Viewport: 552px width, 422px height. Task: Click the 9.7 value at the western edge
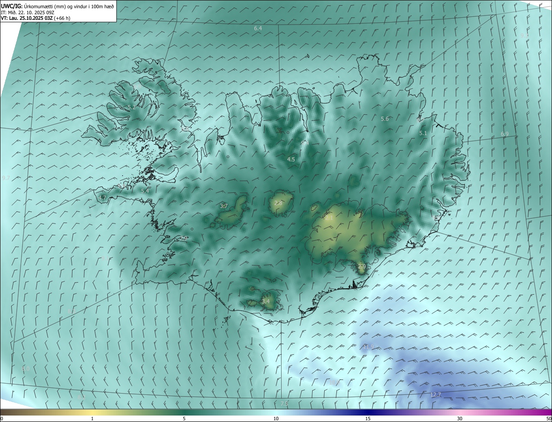[x=6, y=178]
